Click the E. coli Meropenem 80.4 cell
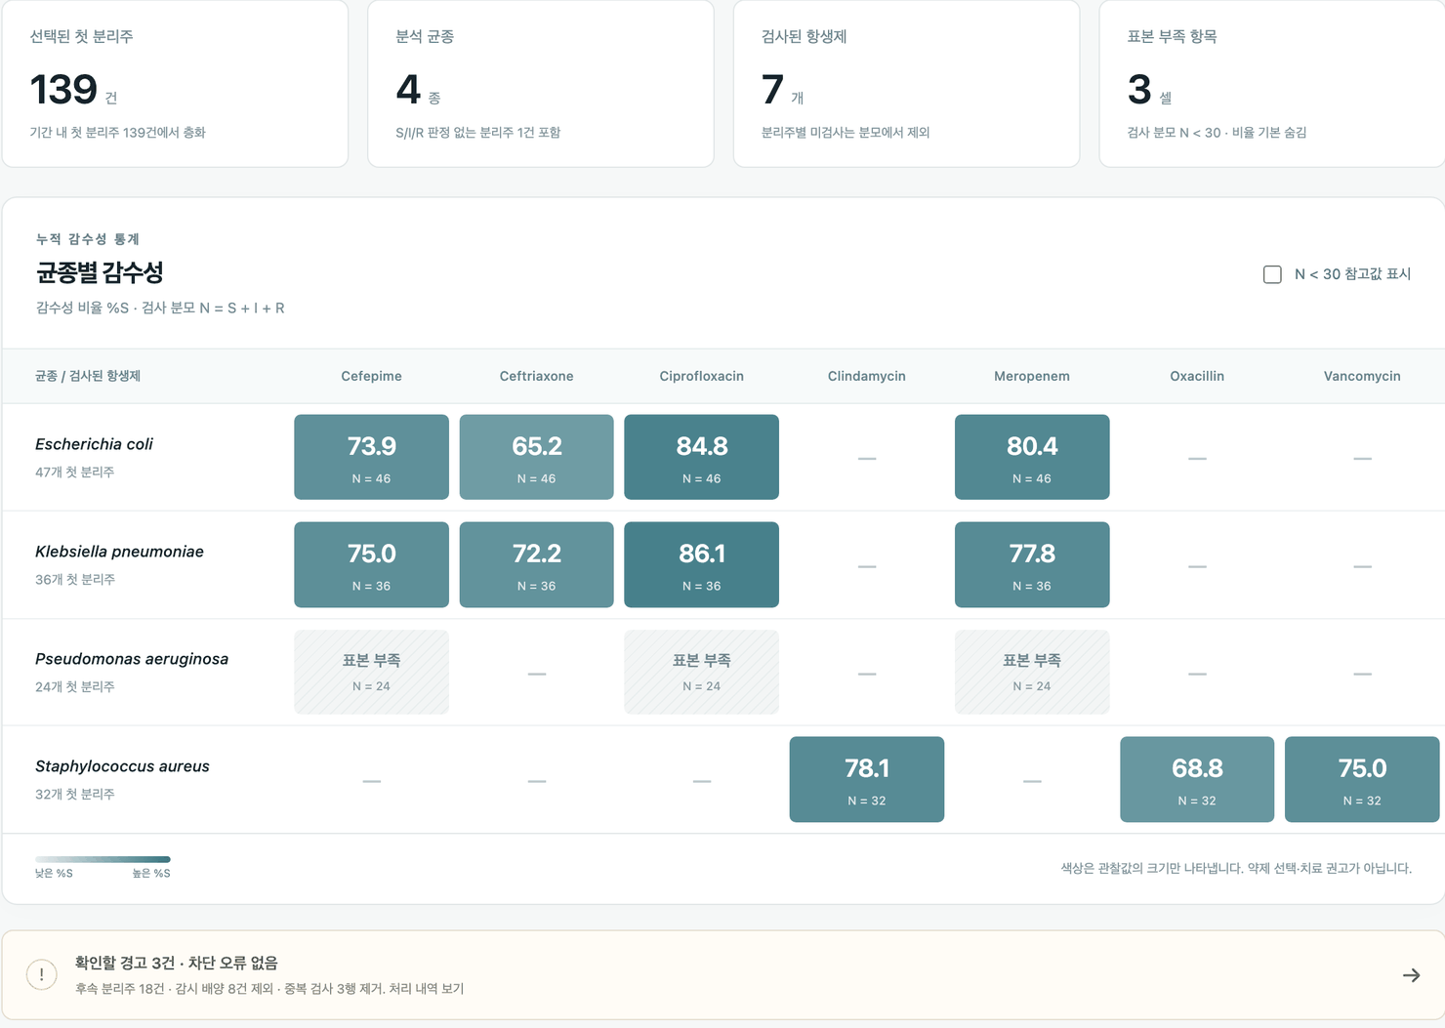Image resolution: width=1445 pixels, height=1028 pixels. click(1032, 457)
